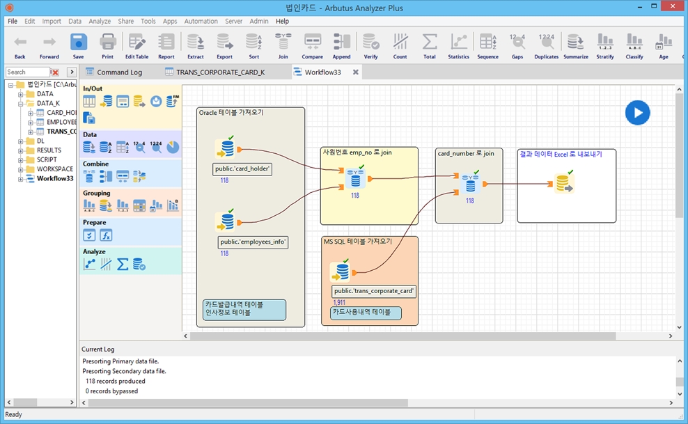Screen dimensions: 688x424
Task: Click the Append toolbar icon
Action: click(341, 42)
